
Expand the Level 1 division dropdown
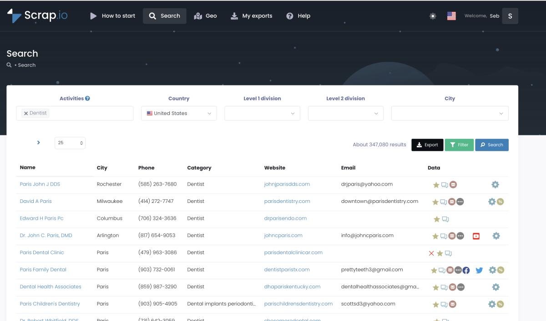[262, 114]
